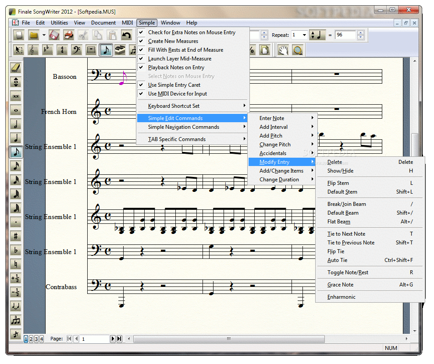
Task: Click the Print icon
Action: click(x=68, y=35)
